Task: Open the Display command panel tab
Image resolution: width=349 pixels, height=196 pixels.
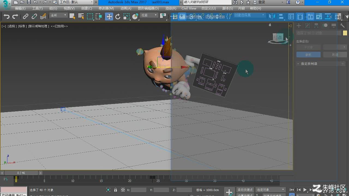Action: point(334,26)
